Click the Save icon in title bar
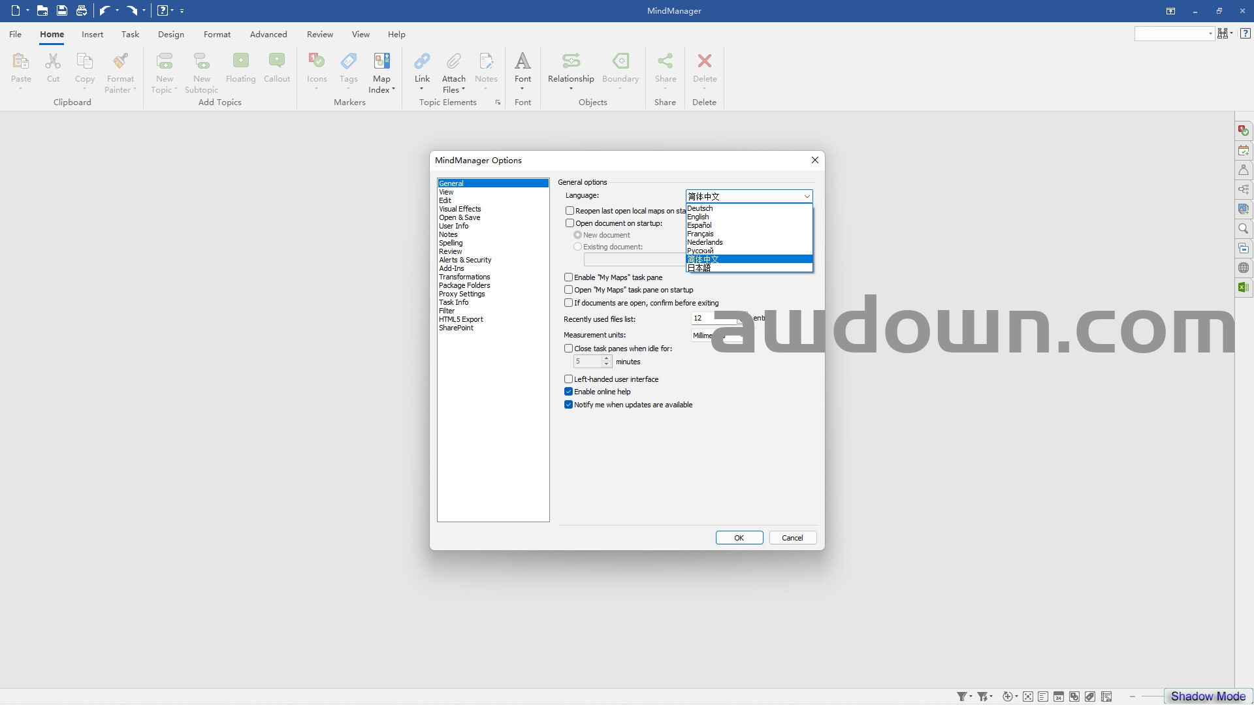 61,10
